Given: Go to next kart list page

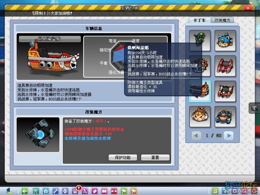Looking at the screenshot, I should (x=229, y=136).
